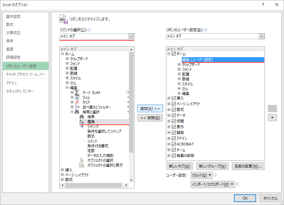284x205 pixels.
Task: Open the コマンドの選択 dropdown
Action: [x=131, y=36]
